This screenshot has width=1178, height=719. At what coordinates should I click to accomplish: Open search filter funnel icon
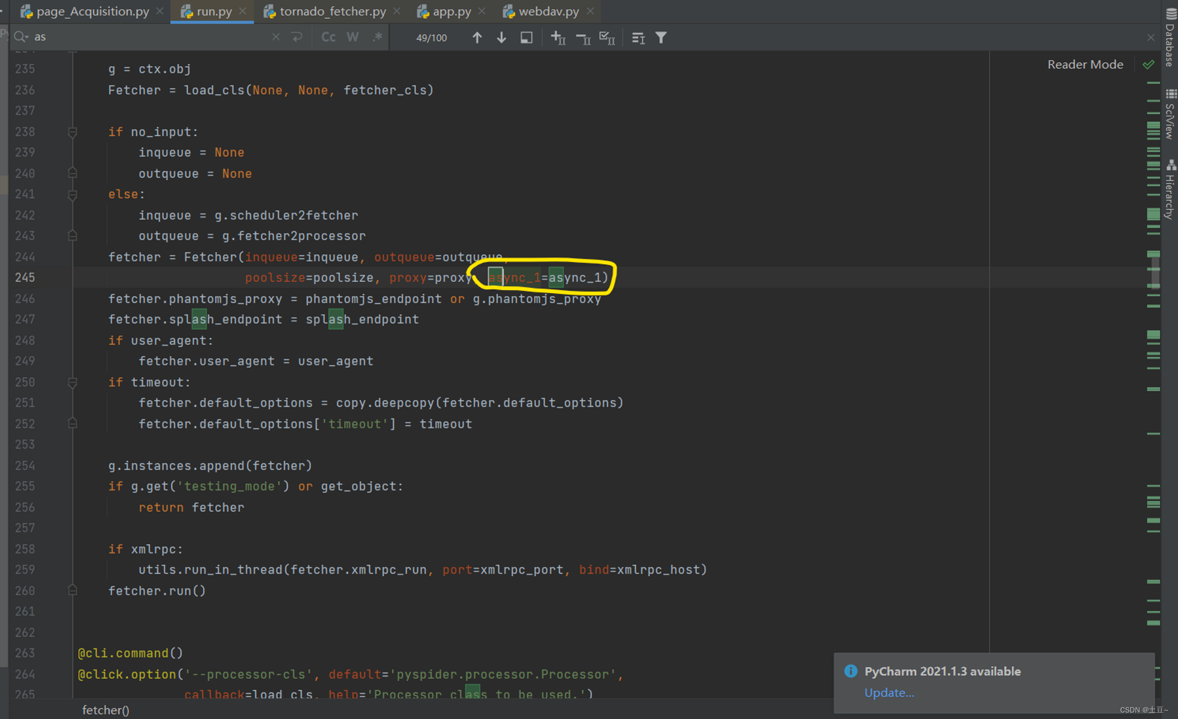(x=661, y=38)
